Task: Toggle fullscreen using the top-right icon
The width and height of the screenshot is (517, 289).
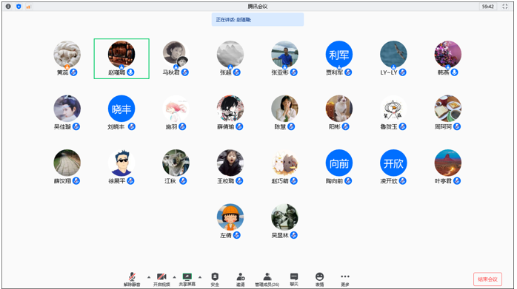Action: click(505, 6)
